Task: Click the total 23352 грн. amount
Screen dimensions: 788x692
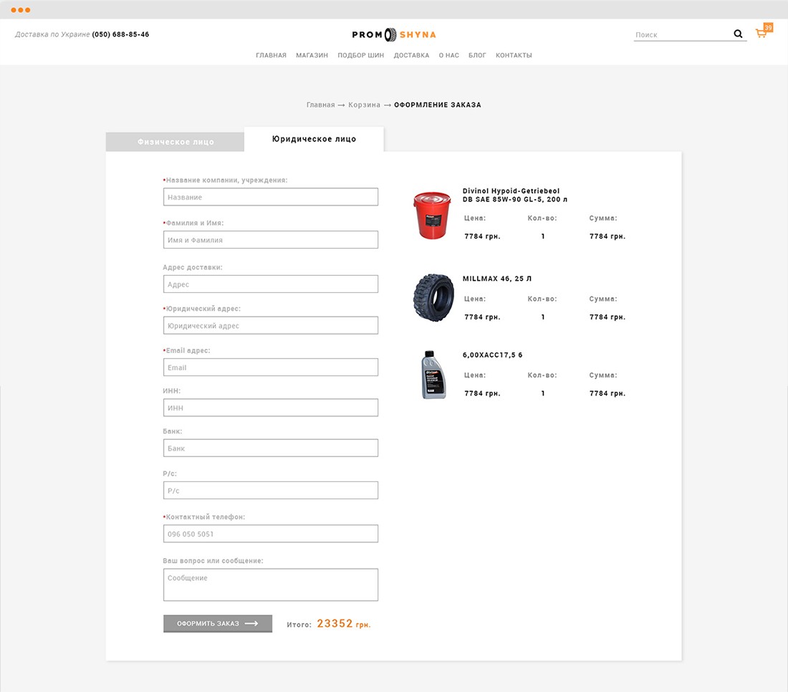Action: tap(344, 624)
